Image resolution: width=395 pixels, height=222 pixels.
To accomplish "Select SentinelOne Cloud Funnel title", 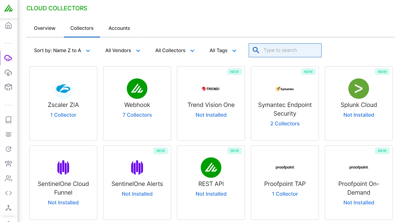I will coord(63,188).
